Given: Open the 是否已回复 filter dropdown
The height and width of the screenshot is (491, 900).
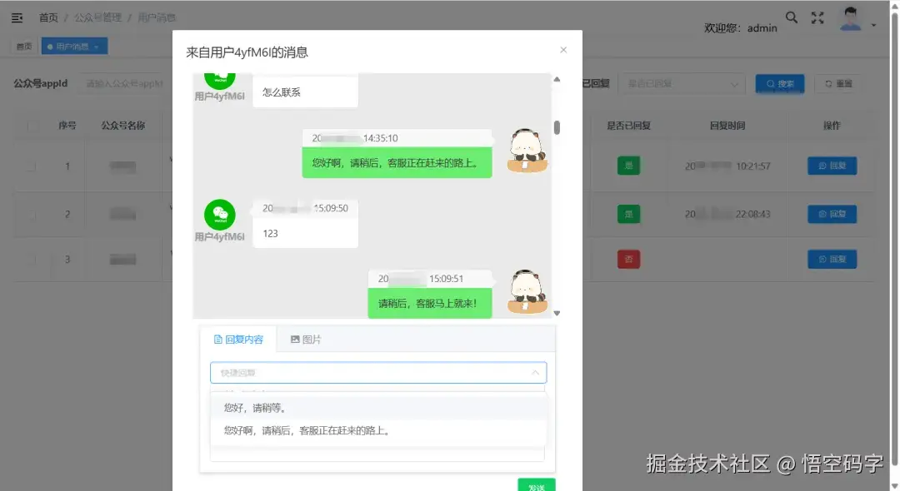Looking at the screenshot, I should [x=682, y=83].
